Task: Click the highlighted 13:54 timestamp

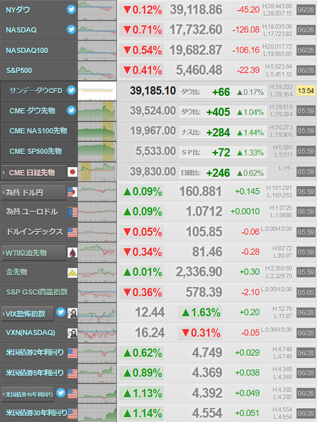Action: pyautogui.click(x=306, y=90)
